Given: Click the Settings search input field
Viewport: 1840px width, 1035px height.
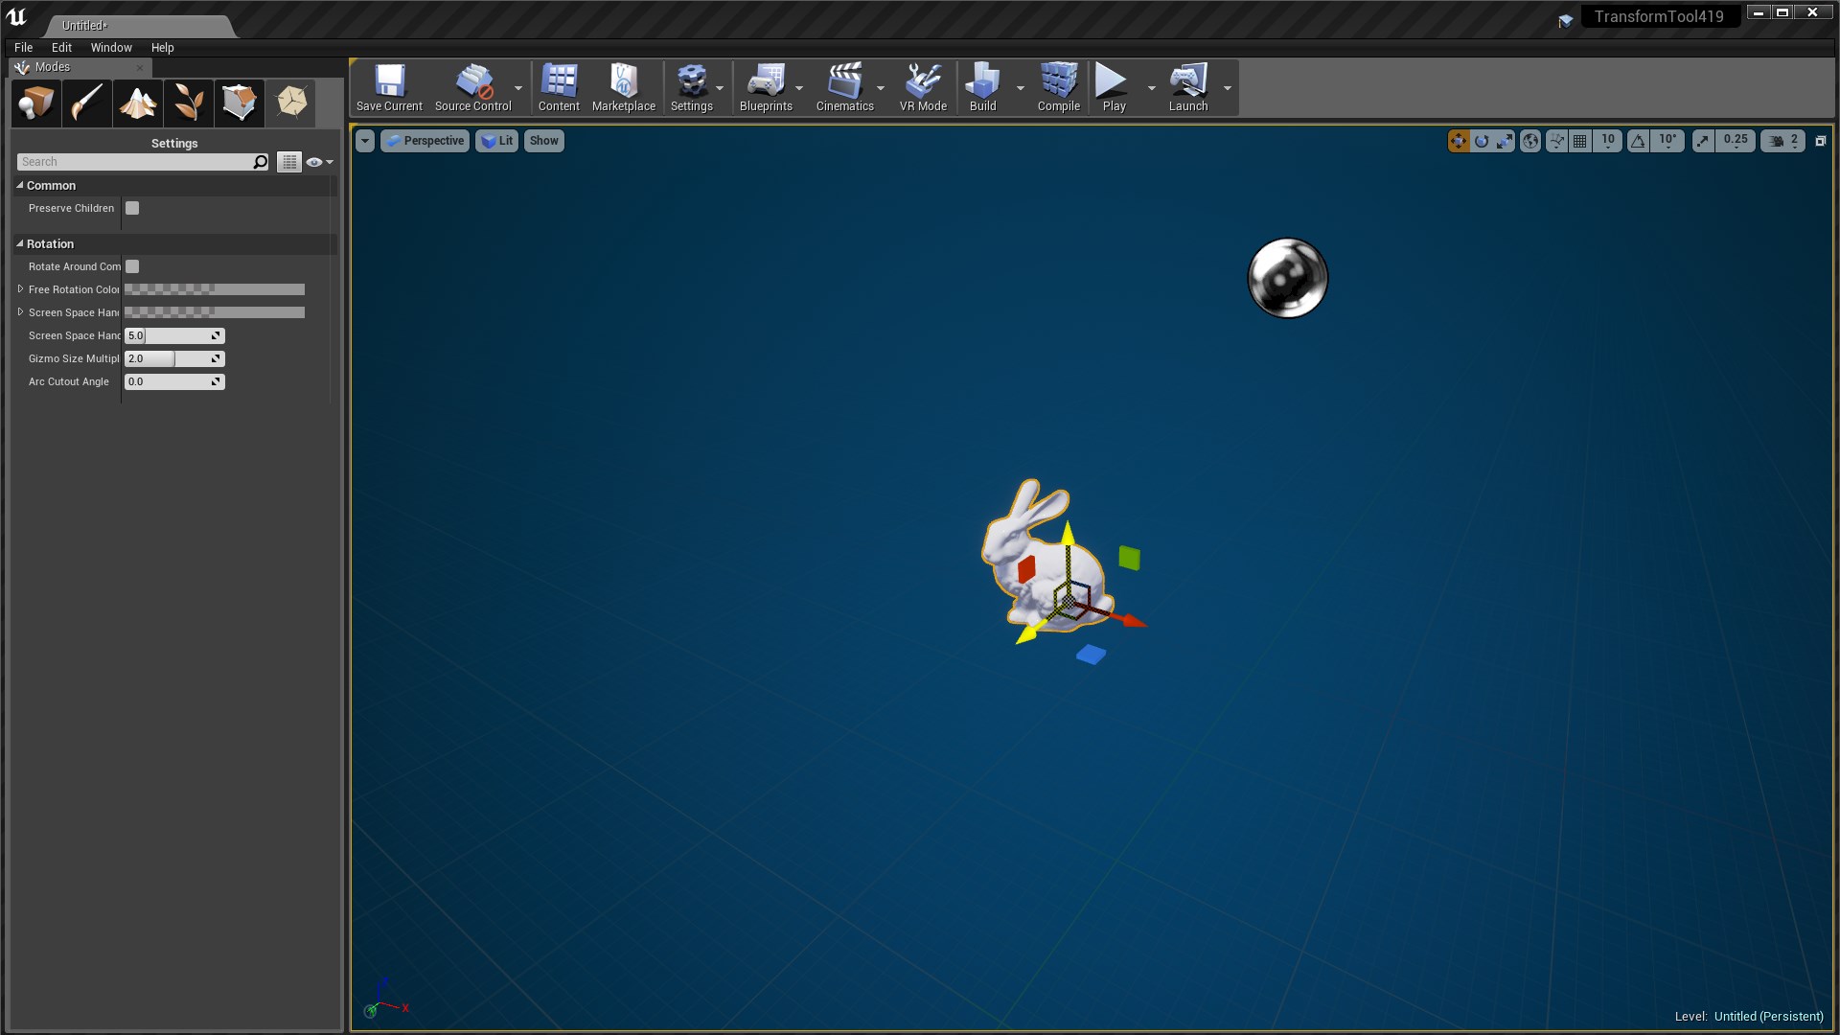Looking at the screenshot, I should coord(134,162).
